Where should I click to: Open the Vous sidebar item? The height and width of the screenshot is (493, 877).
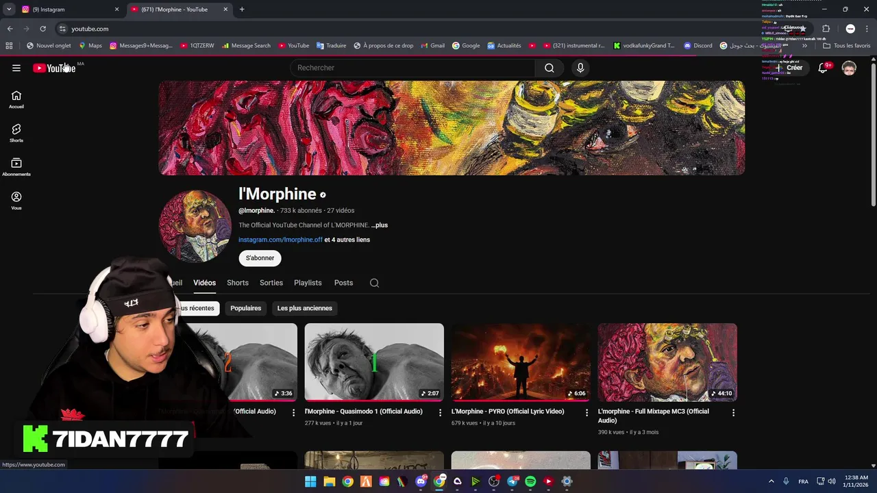click(x=16, y=201)
